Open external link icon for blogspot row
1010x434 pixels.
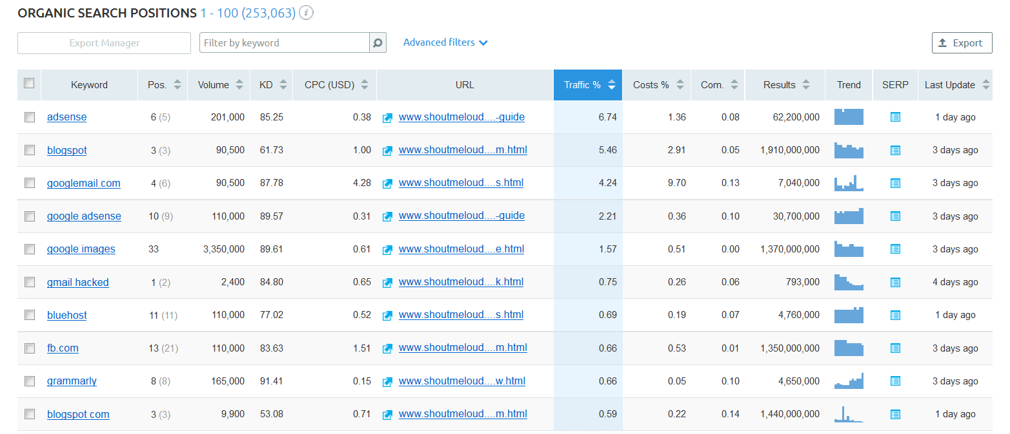[x=387, y=151]
